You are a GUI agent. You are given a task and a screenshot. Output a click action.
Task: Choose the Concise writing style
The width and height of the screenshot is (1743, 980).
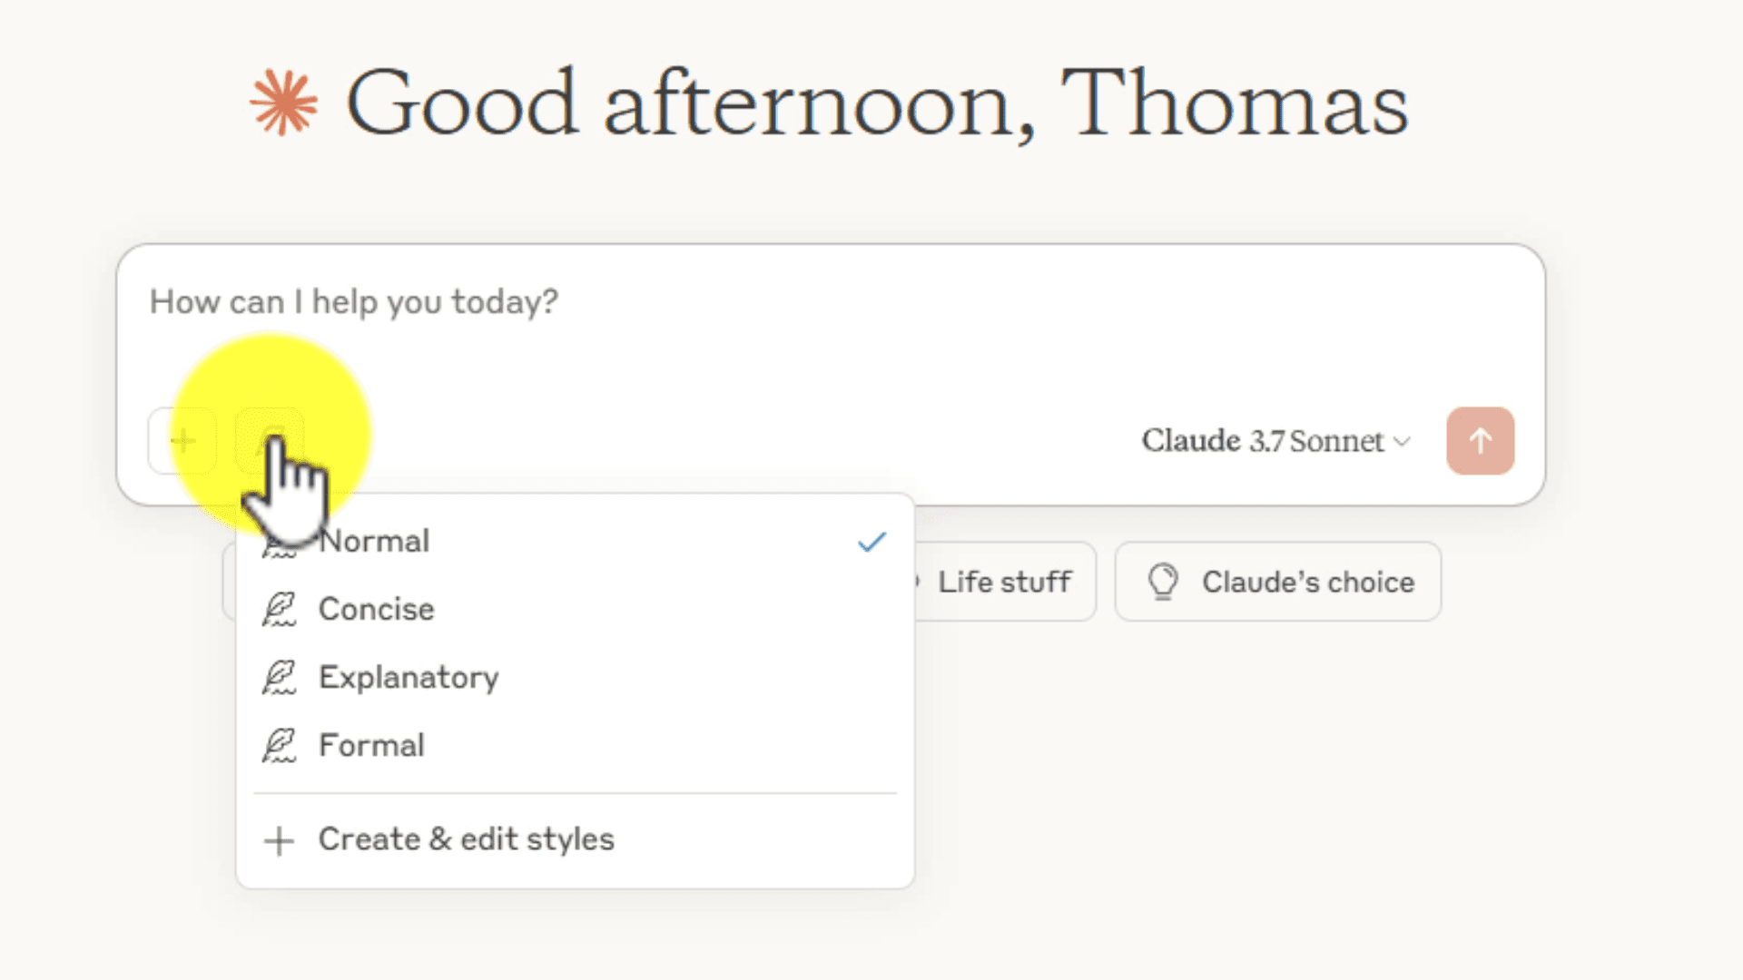coord(575,609)
